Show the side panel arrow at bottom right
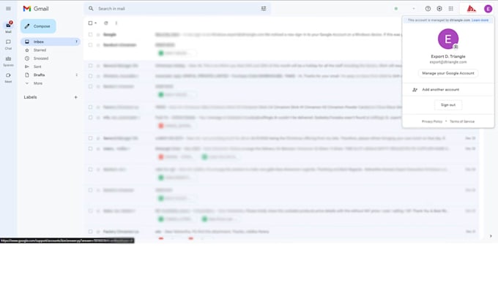The width and height of the screenshot is (498, 299). coord(491,236)
